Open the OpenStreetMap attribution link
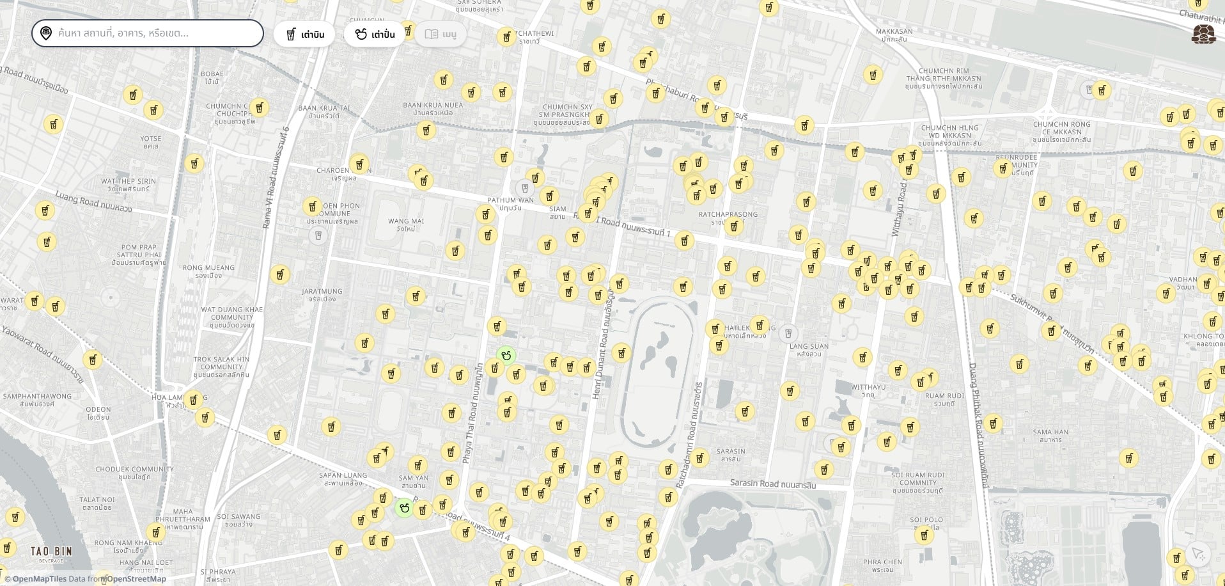Viewport: 1225px width, 586px height. click(x=137, y=579)
